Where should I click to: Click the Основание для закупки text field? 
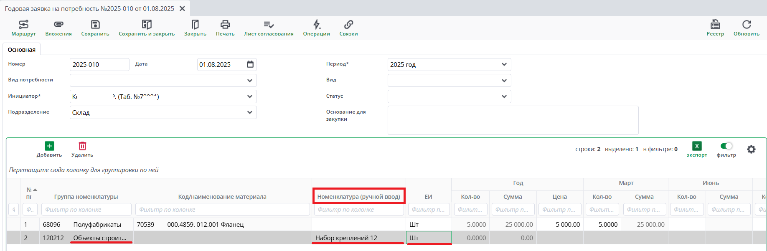point(513,120)
